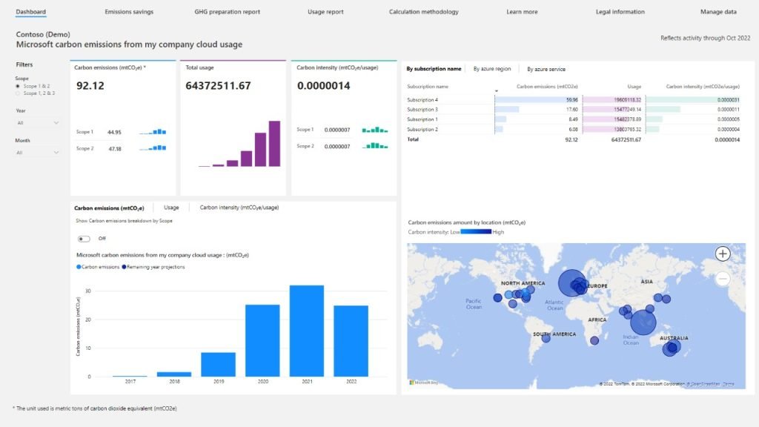Toggle the breakdown by Scope switch
The height and width of the screenshot is (427, 759).
(x=84, y=239)
